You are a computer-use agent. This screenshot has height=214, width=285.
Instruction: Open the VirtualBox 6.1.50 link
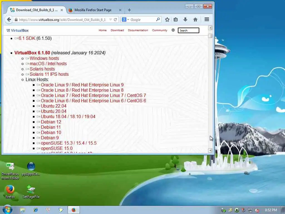pyautogui.click(x=32, y=53)
